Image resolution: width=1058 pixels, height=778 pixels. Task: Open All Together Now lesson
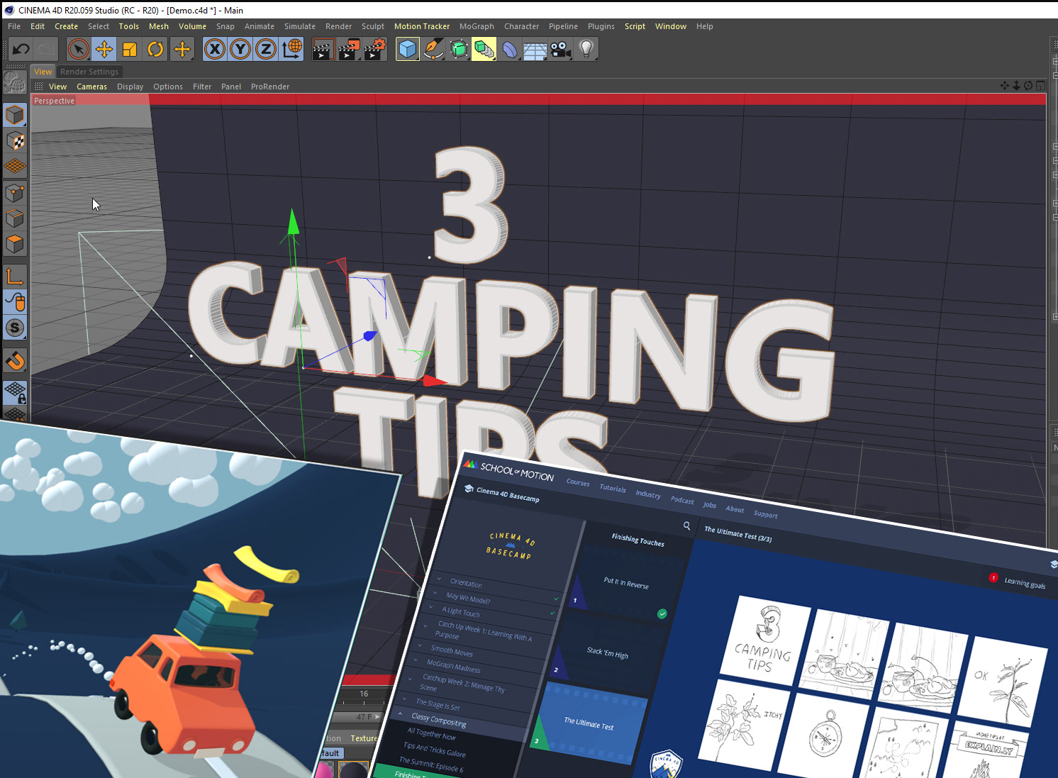[x=431, y=733]
